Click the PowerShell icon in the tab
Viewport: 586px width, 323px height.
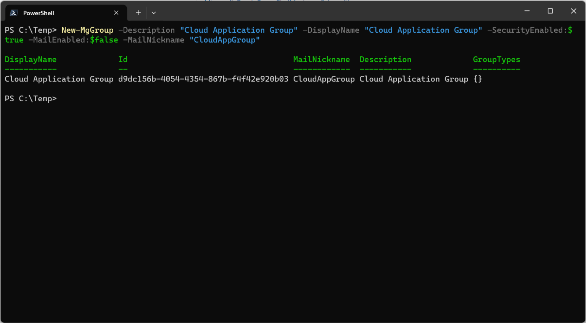(14, 13)
